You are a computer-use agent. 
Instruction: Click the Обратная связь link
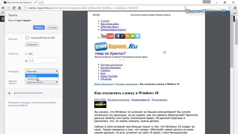point(110,26)
